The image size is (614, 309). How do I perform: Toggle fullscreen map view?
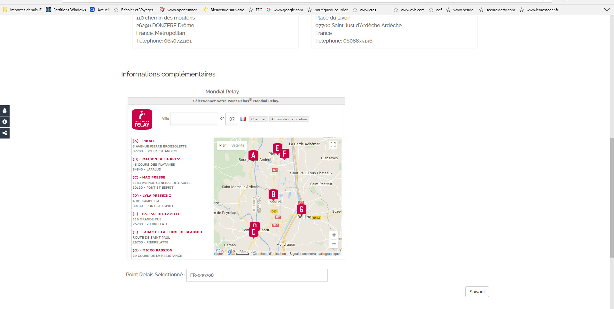coord(333,145)
